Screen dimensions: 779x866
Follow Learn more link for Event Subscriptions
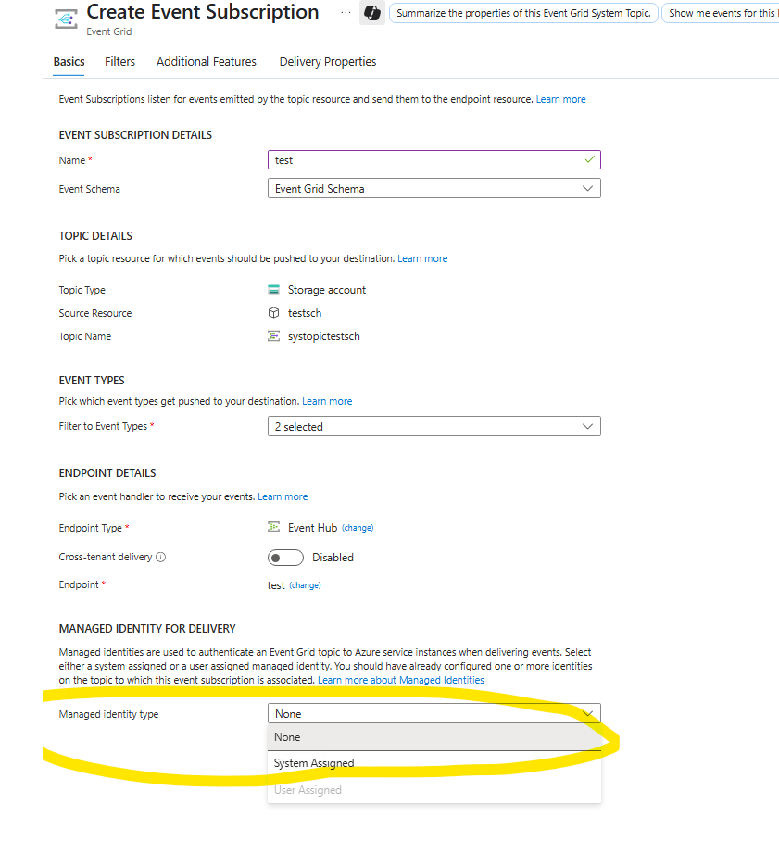coord(560,99)
